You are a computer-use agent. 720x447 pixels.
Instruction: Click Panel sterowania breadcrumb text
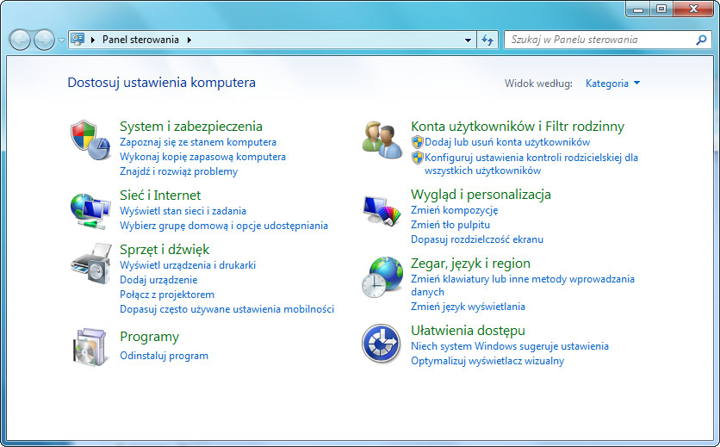pos(140,40)
